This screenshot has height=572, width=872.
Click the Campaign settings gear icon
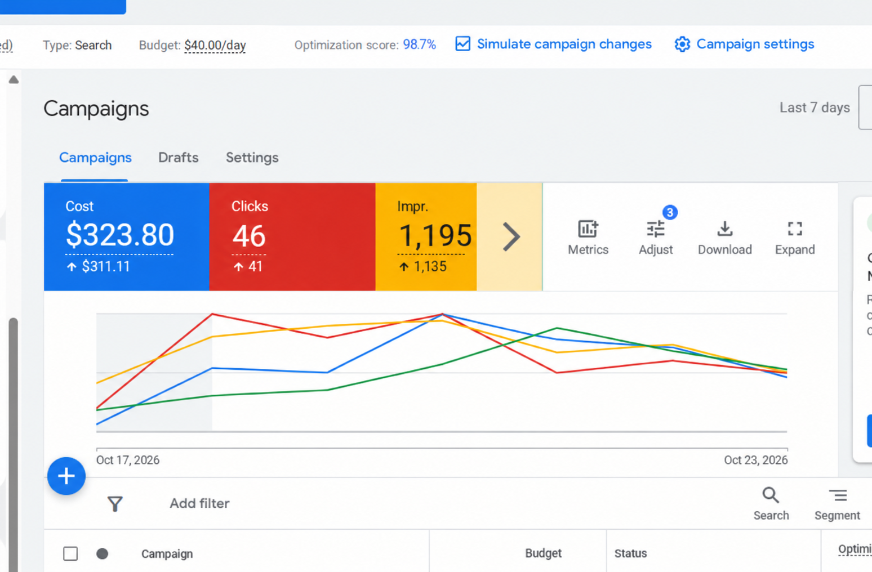(x=682, y=44)
